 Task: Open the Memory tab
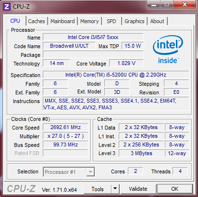pyautogui.click(x=89, y=21)
